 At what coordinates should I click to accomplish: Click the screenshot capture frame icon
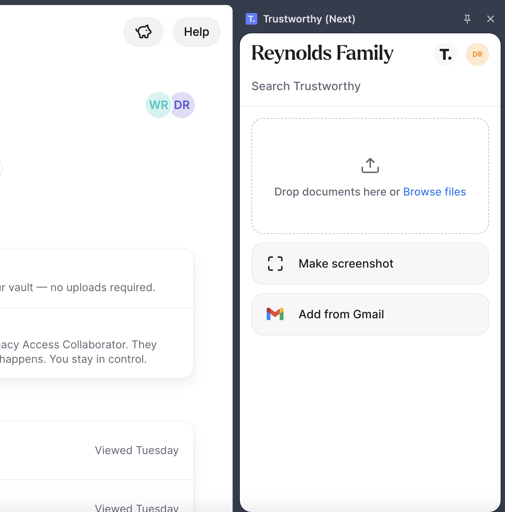coord(275,264)
